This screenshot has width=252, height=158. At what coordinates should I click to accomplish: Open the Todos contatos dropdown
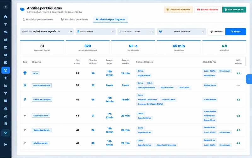tap(181, 31)
